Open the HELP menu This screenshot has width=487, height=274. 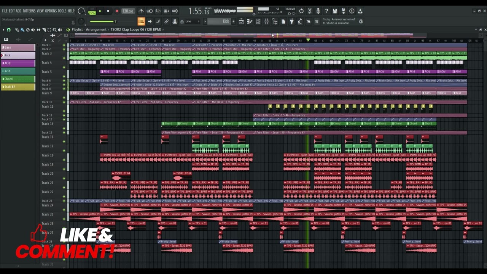click(x=71, y=11)
